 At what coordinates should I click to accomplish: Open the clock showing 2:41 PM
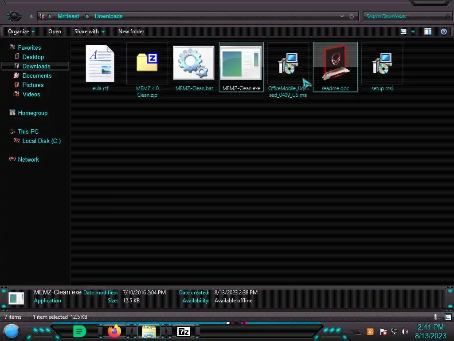pyautogui.click(x=431, y=331)
